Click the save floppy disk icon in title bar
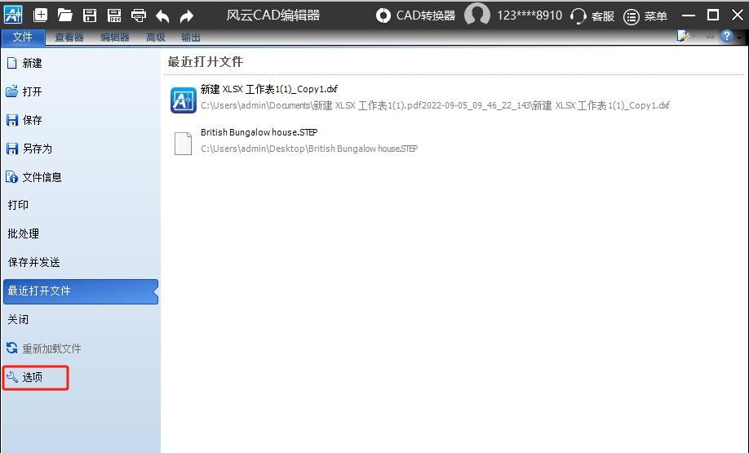 click(90, 16)
